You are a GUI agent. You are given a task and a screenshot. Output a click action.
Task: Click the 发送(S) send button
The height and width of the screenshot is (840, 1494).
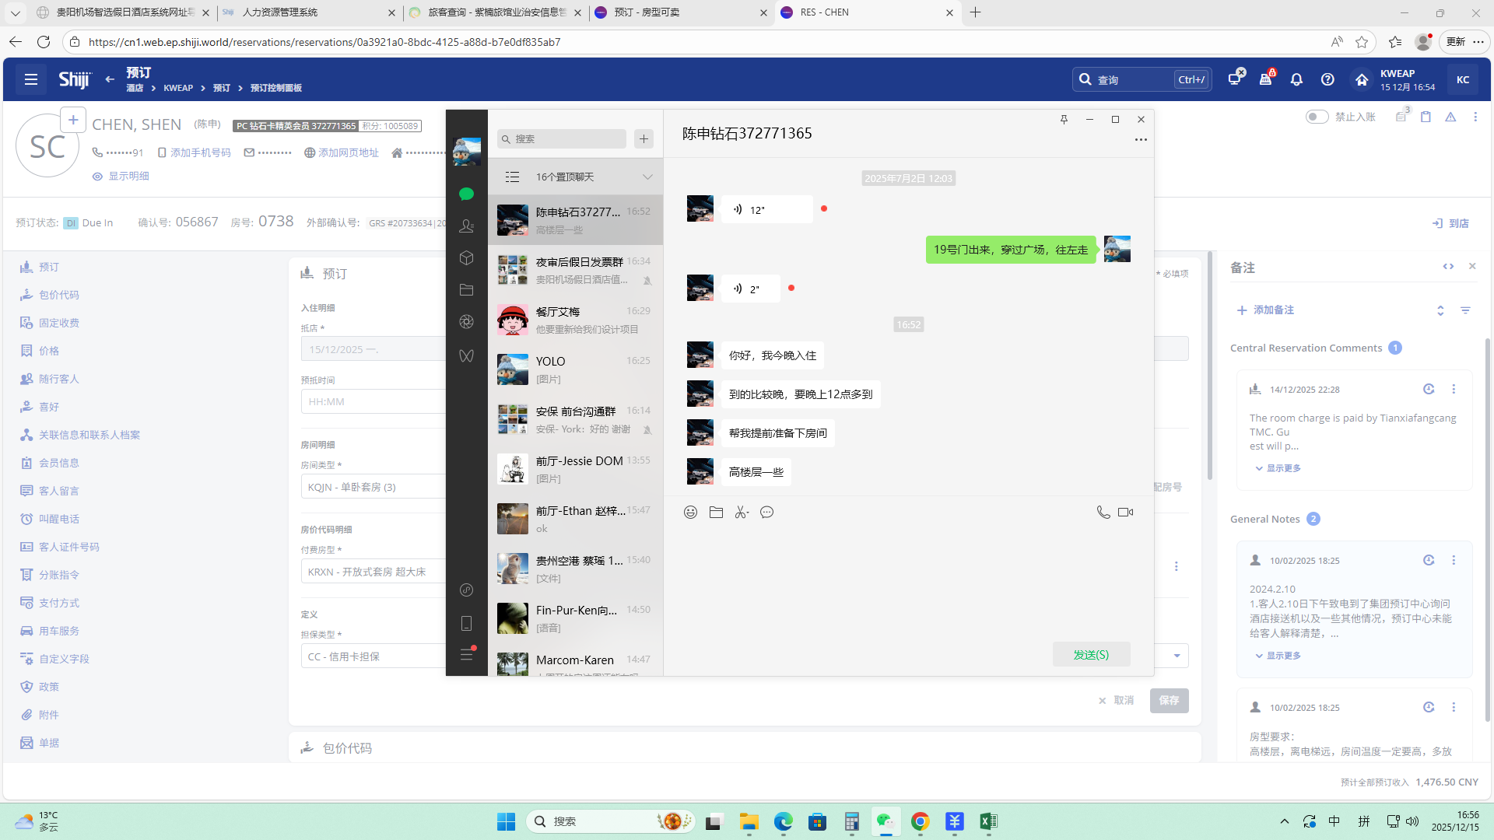(1091, 655)
